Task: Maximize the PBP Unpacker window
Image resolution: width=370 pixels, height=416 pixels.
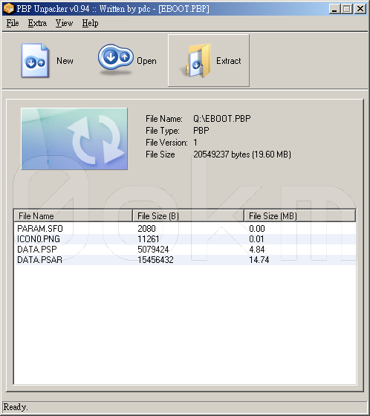Action: pyautogui.click(x=347, y=9)
